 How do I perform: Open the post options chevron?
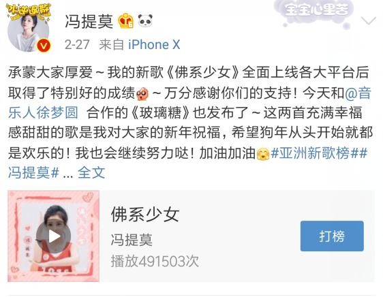click(x=369, y=20)
